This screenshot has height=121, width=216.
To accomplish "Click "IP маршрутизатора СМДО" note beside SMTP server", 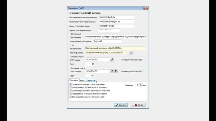I will click(132, 60).
